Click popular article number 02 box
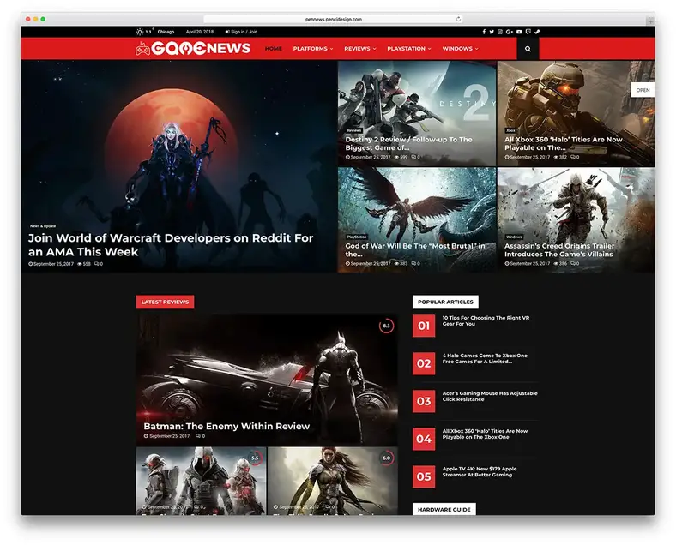Image resolution: width=676 pixels, height=545 pixels. click(x=424, y=363)
